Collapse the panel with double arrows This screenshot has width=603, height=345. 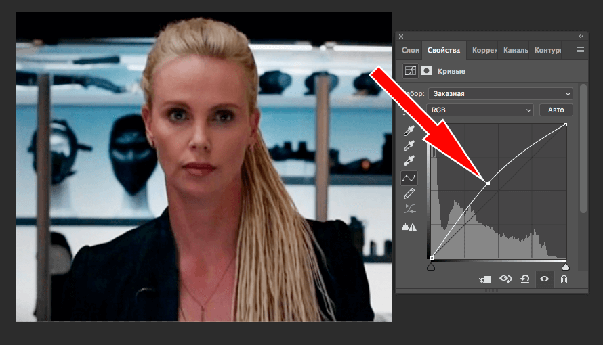coord(581,36)
